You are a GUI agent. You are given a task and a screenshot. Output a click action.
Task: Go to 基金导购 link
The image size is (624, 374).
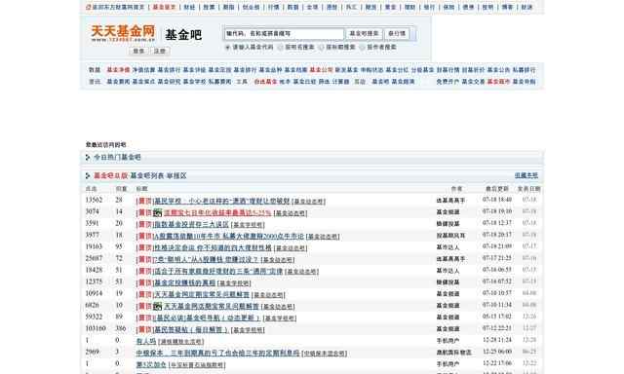click(525, 82)
